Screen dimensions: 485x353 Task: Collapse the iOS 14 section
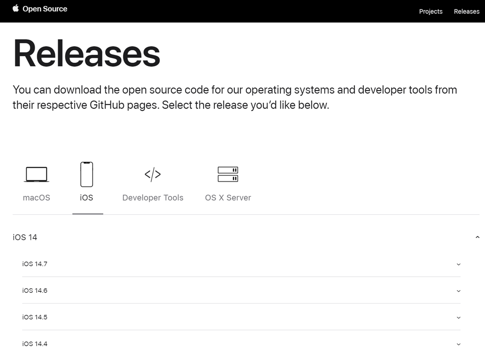(477, 236)
